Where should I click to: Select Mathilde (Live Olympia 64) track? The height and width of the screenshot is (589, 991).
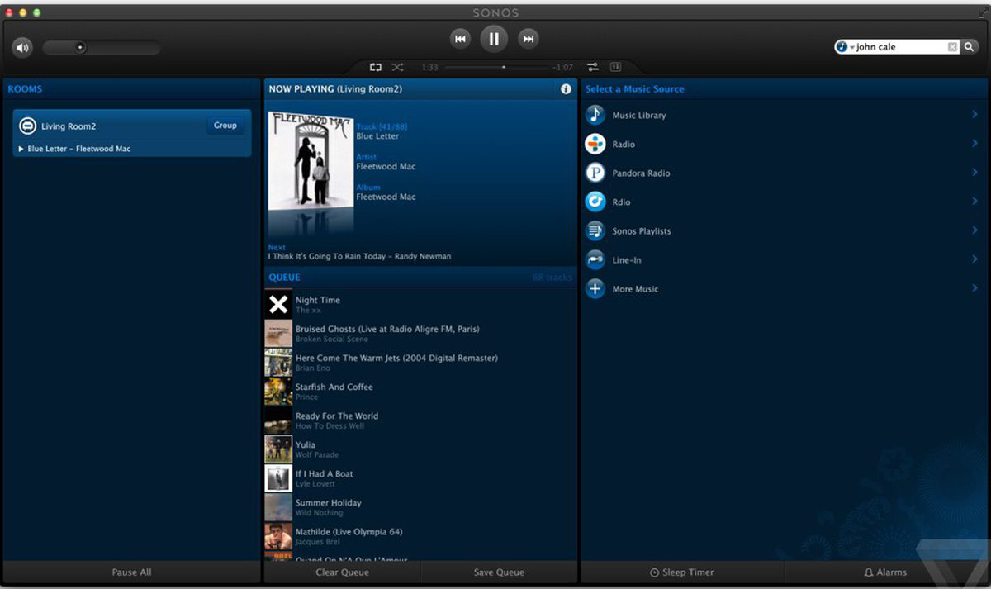(x=420, y=536)
